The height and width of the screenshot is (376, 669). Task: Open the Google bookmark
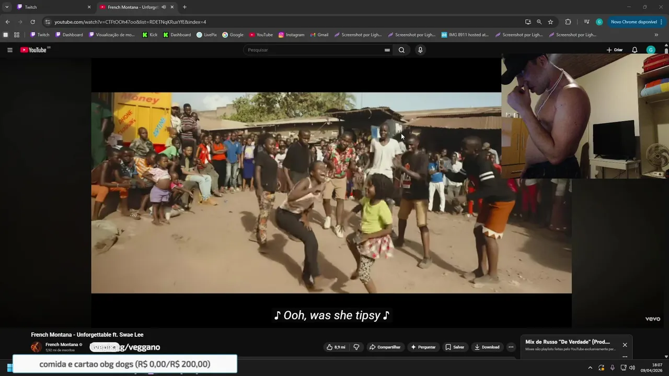[233, 35]
